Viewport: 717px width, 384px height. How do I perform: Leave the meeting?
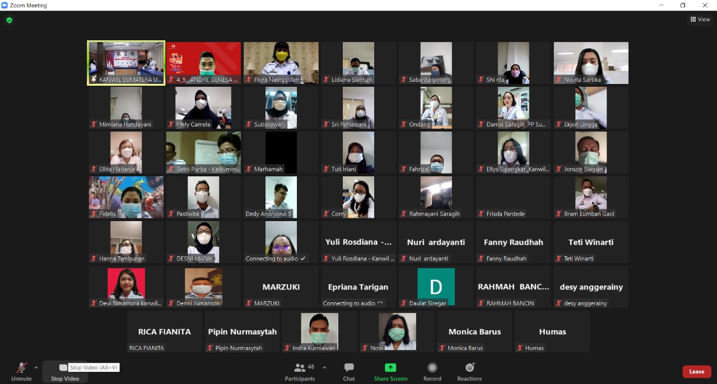(x=696, y=372)
